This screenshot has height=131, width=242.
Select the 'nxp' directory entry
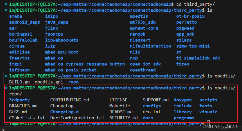coord(134,58)
